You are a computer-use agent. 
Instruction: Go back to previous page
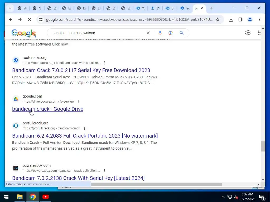click(11, 19)
